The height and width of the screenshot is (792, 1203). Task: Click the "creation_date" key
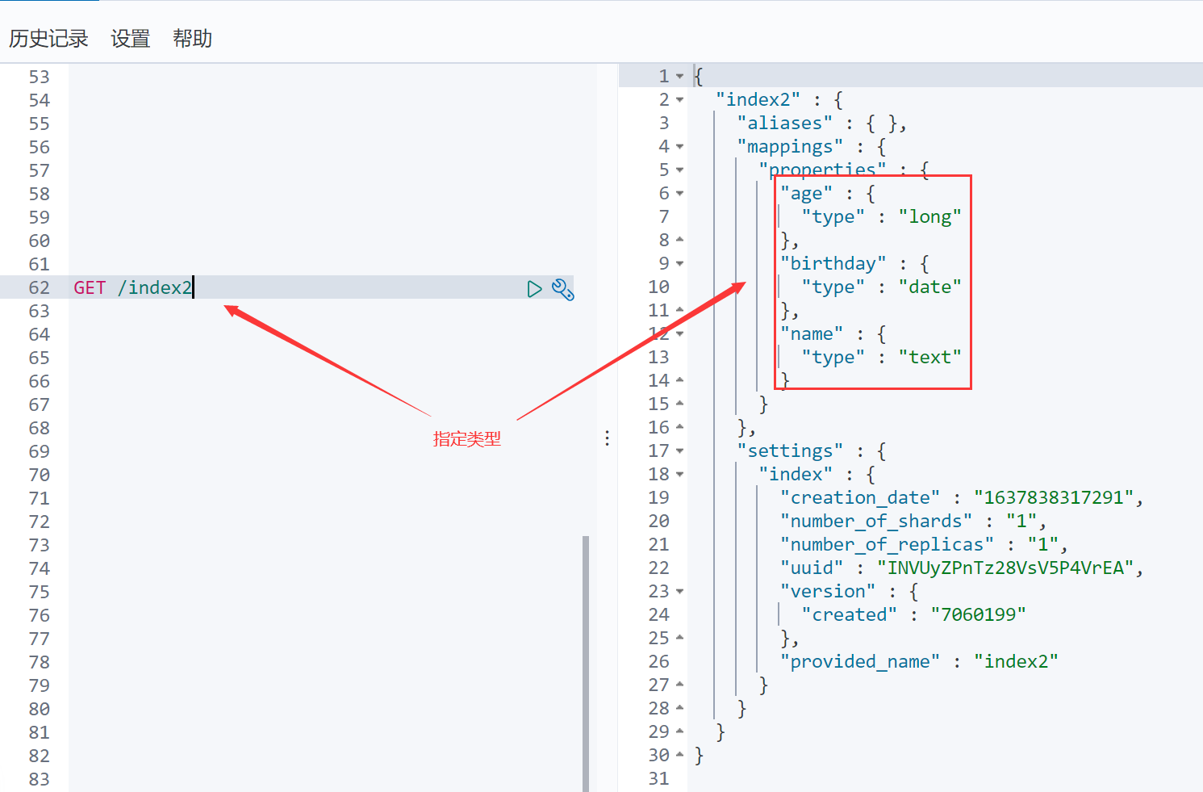860,498
